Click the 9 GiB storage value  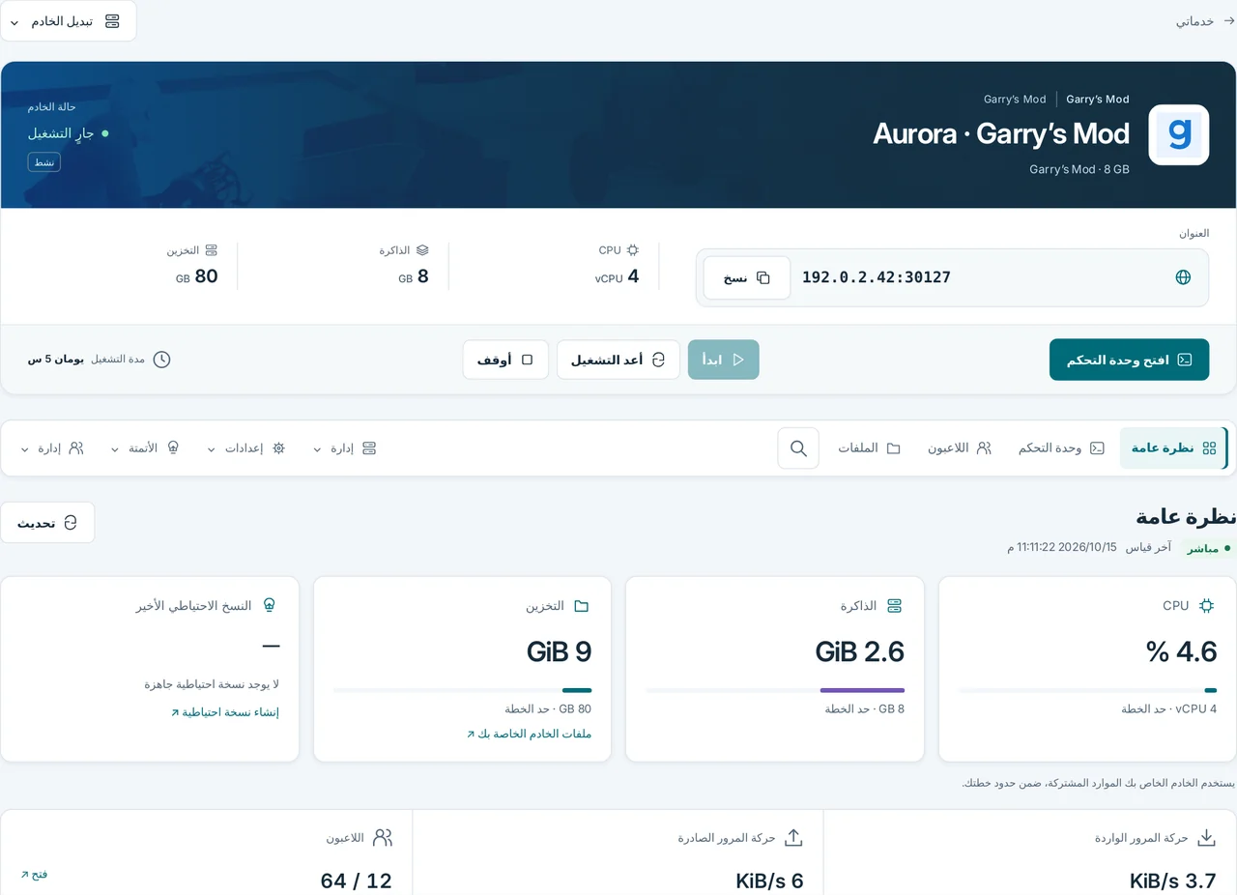point(560,651)
